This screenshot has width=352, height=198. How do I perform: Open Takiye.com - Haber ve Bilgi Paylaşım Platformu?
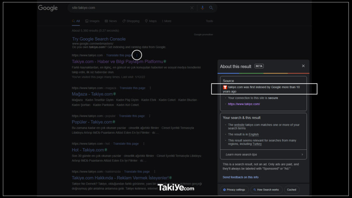point(118,62)
